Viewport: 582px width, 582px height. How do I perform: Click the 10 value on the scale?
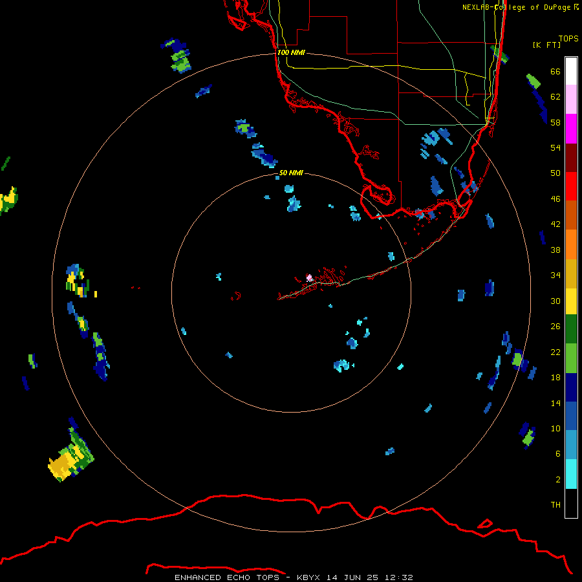click(555, 428)
